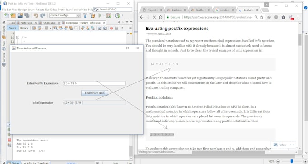This screenshot has width=308, height=164.
Task: Click the Chrome horizontal scrollbar thumb
Action: pos(228,152)
